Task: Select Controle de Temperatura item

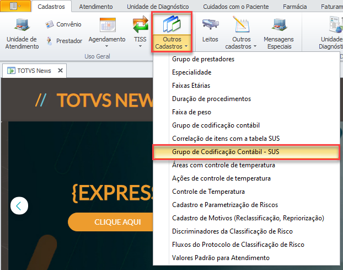Action: tap(246, 192)
